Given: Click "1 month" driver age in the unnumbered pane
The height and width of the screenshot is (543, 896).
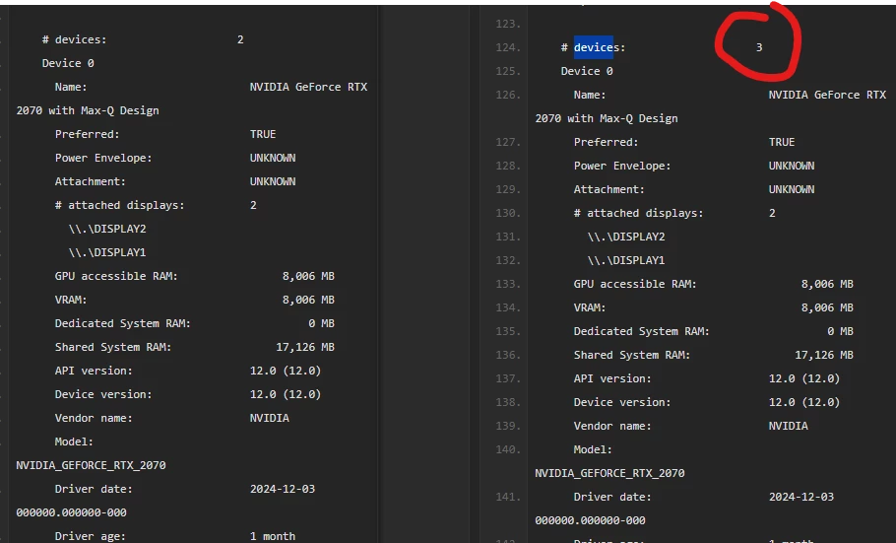Looking at the screenshot, I should tap(273, 536).
